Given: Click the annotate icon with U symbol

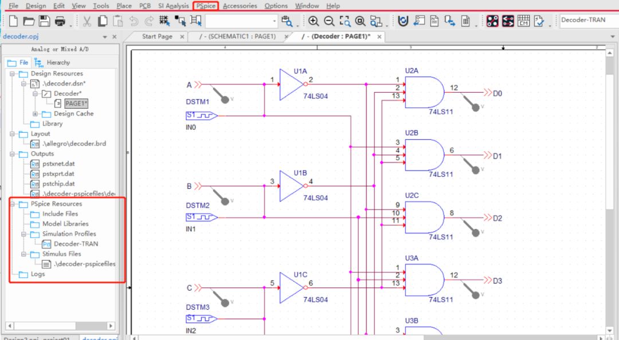Looking at the screenshot, I should tap(403, 21).
